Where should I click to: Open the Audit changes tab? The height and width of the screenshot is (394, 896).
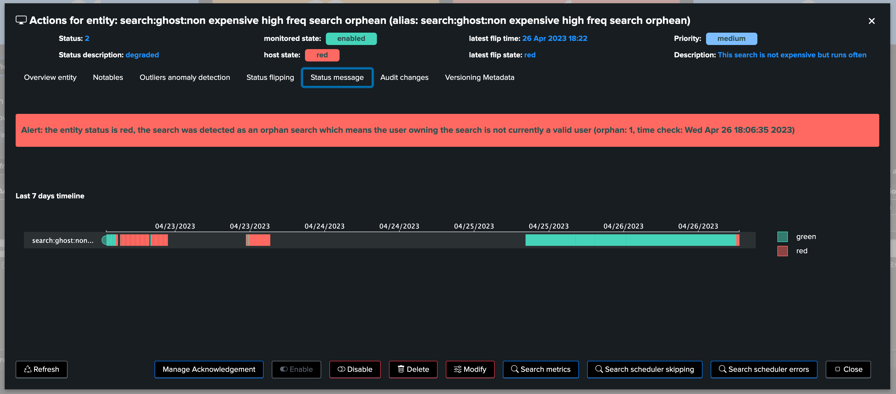click(x=404, y=78)
